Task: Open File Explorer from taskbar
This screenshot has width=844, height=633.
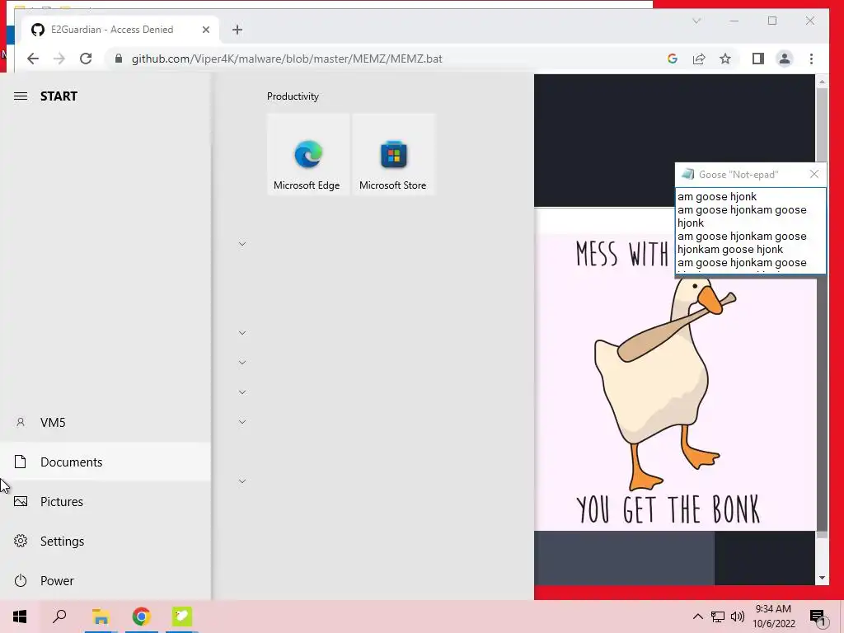Action: (101, 617)
